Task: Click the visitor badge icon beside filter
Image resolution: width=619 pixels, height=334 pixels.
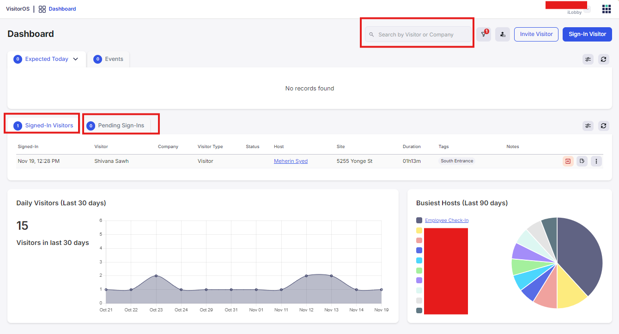Action: (x=503, y=34)
